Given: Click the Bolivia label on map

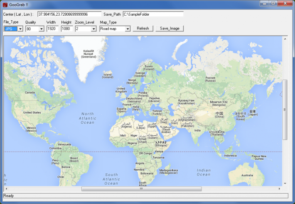Looking at the screenshot, I should pos(66,167).
